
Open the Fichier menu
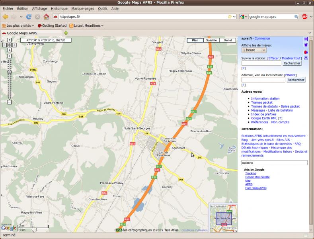[x=8, y=9]
